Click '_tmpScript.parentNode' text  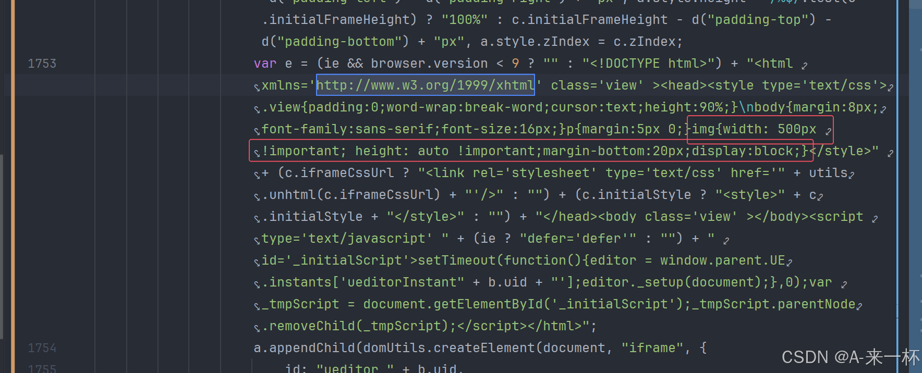(x=773, y=304)
